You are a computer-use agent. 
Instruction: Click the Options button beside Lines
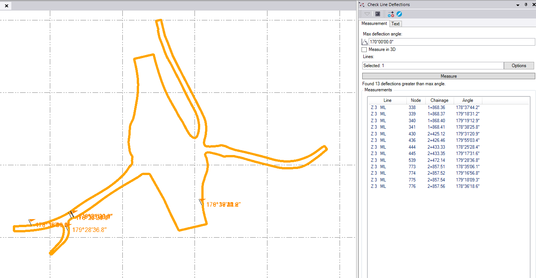pyautogui.click(x=519, y=66)
